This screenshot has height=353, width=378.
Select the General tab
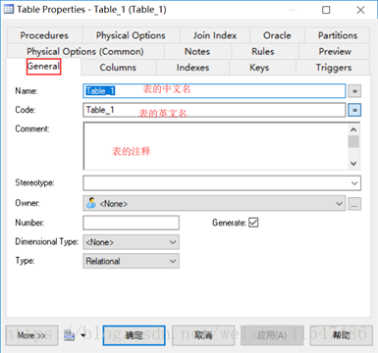click(x=43, y=67)
